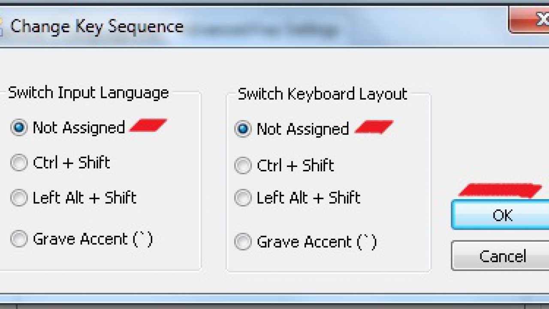Image resolution: width=549 pixels, height=309 pixels.
Task: Click the Switch Input Language group heading
Action: (88, 93)
